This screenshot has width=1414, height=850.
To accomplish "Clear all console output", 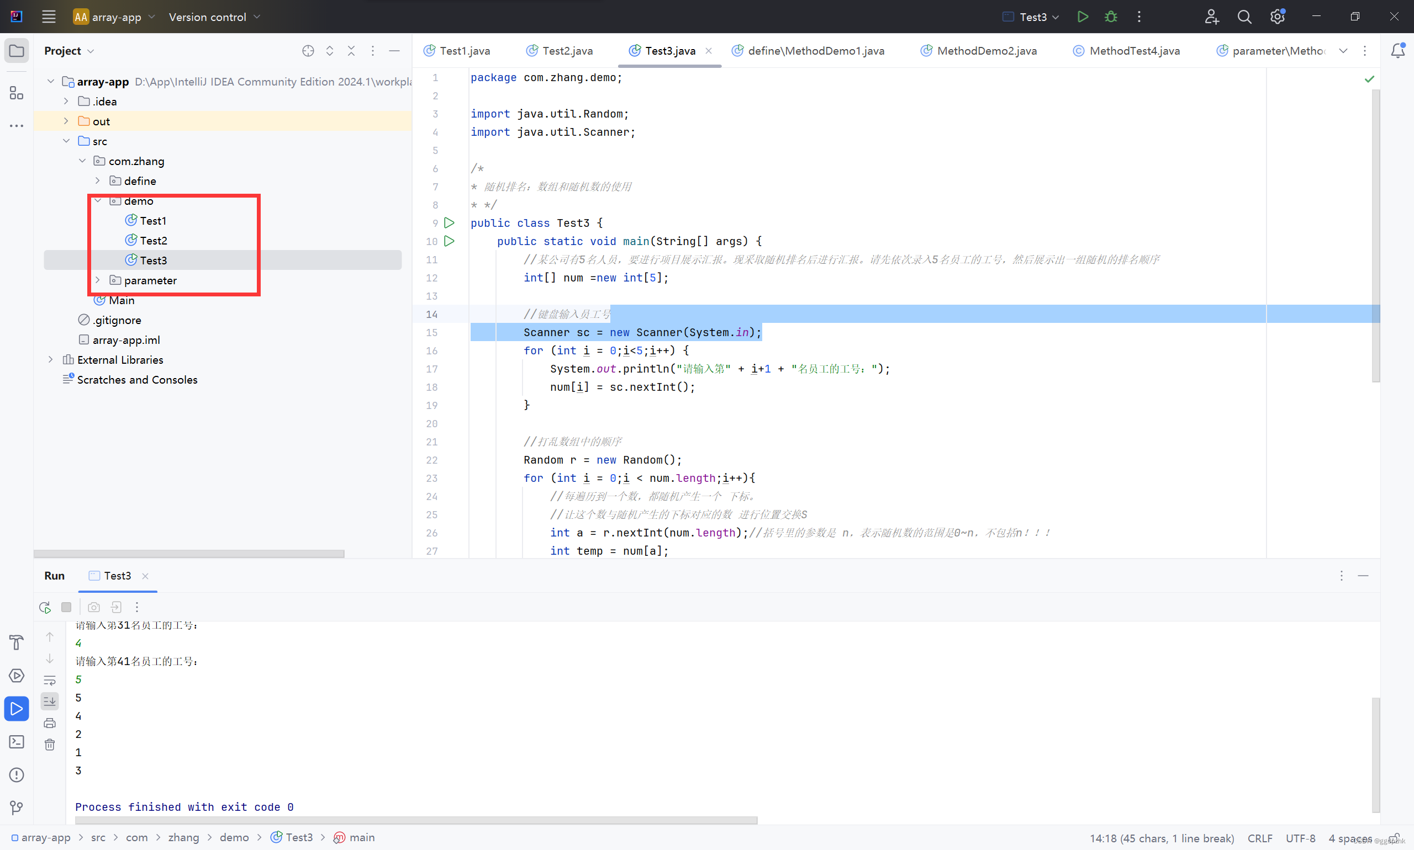I will pos(50,745).
